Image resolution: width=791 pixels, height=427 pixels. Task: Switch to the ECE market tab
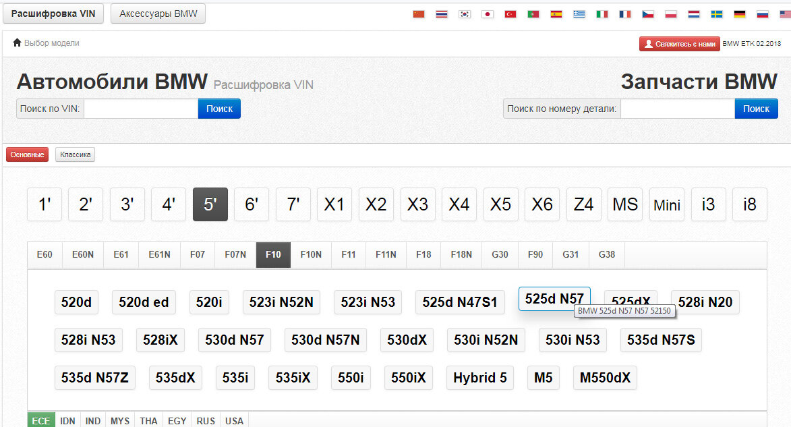click(x=41, y=420)
